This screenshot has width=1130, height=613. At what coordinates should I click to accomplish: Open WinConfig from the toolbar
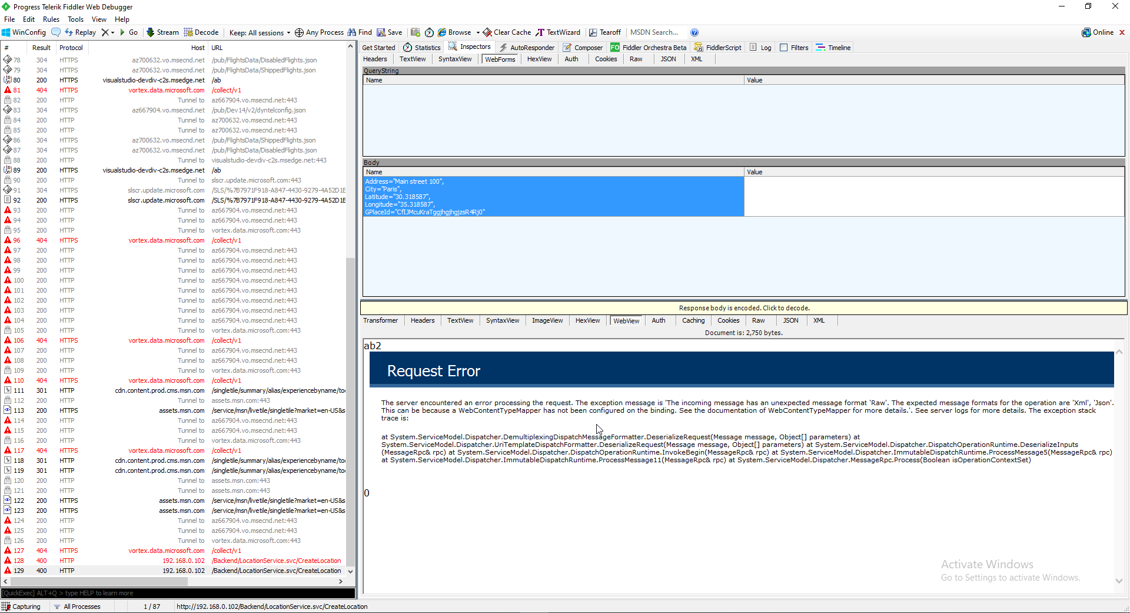coord(24,32)
